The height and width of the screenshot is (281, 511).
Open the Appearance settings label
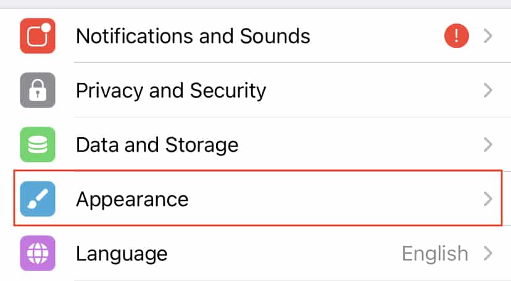pos(132,199)
